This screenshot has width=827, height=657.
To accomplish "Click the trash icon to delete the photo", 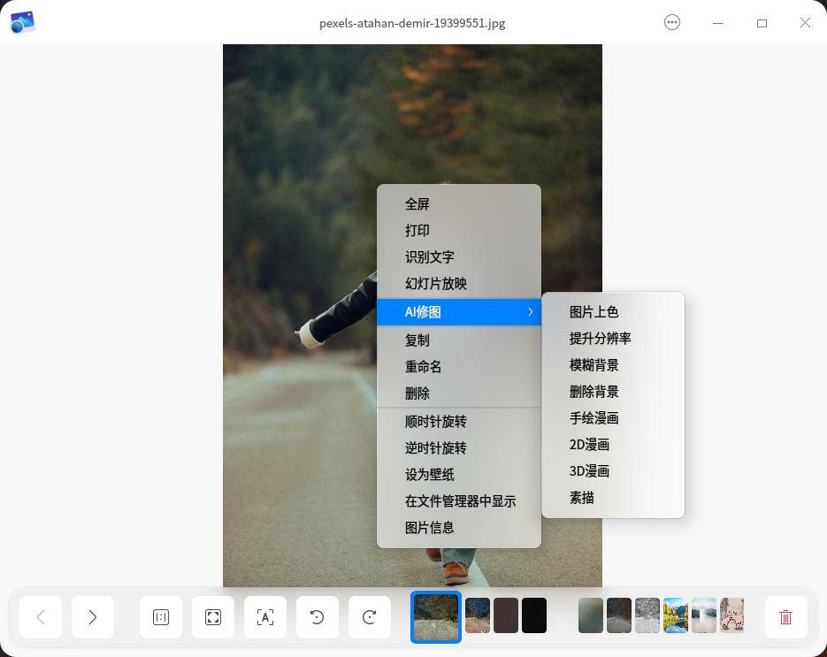I will [785, 617].
